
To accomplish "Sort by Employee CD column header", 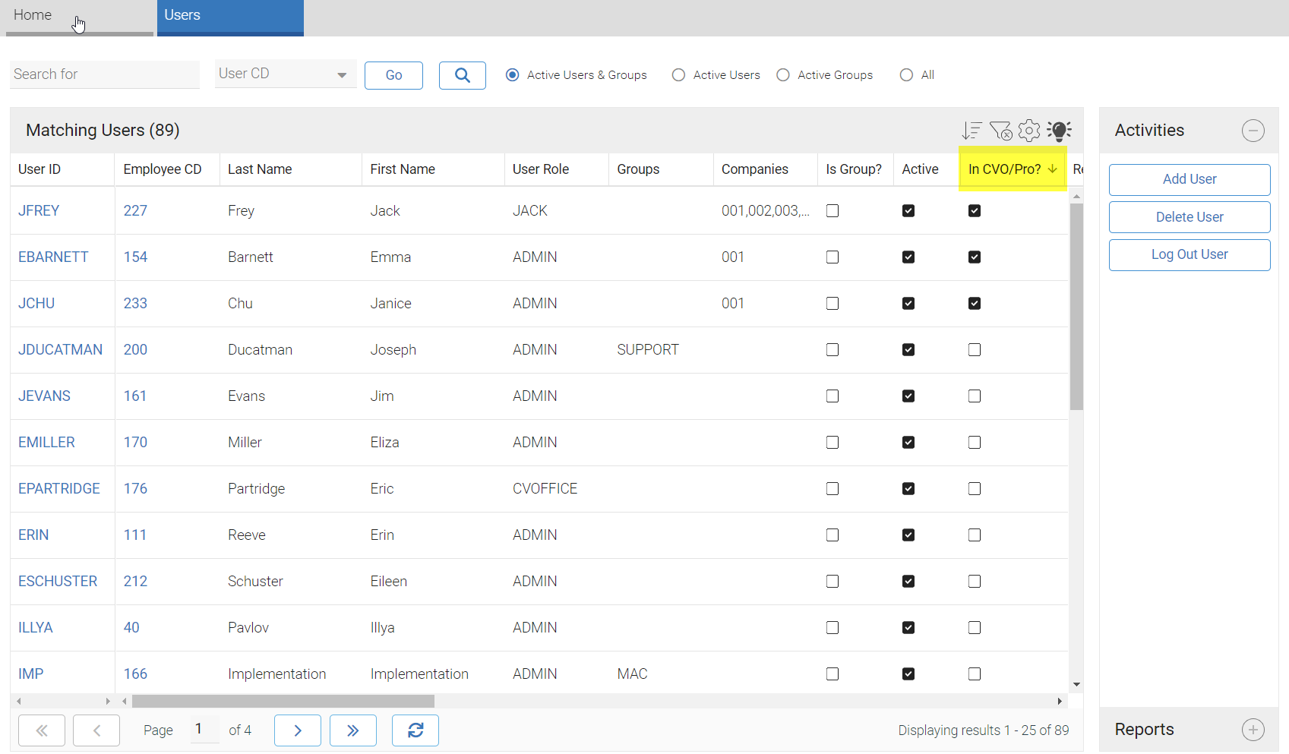I will tap(167, 169).
